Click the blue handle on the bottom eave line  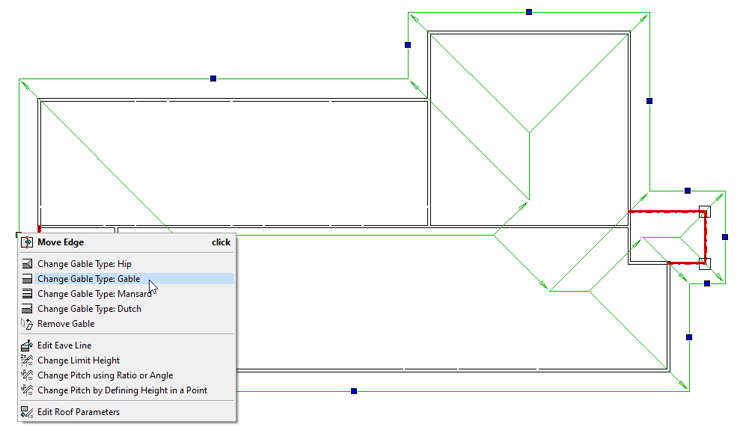[354, 391]
